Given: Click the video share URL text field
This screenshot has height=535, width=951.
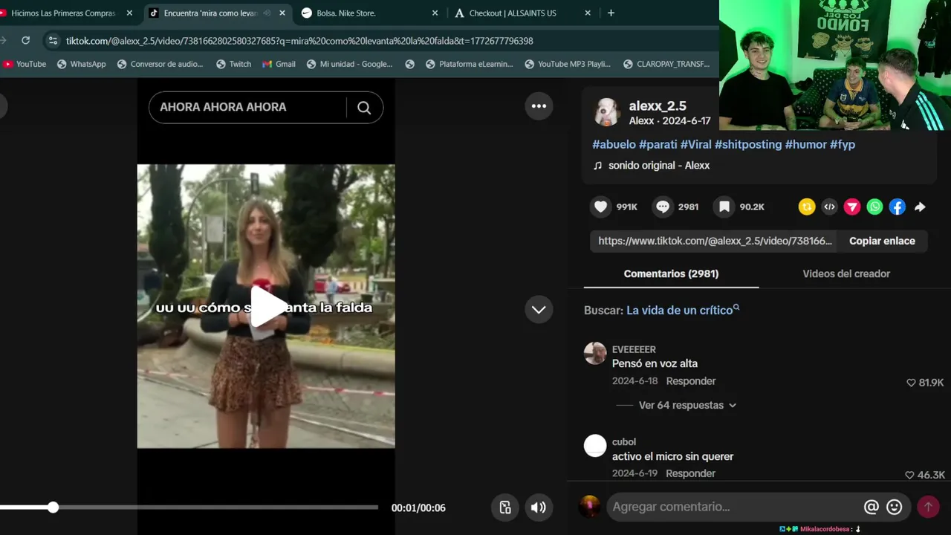Looking at the screenshot, I should tap(715, 241).
